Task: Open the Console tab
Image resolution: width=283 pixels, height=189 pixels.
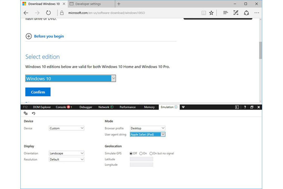Action: coord(61,107)
